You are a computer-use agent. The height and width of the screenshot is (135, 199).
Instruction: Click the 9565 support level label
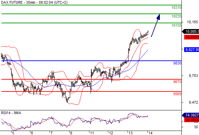click(x=177, y=94)
